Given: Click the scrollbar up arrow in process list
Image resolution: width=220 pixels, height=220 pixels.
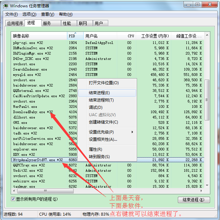Looking at the screenshot, I should pos(207,35).
